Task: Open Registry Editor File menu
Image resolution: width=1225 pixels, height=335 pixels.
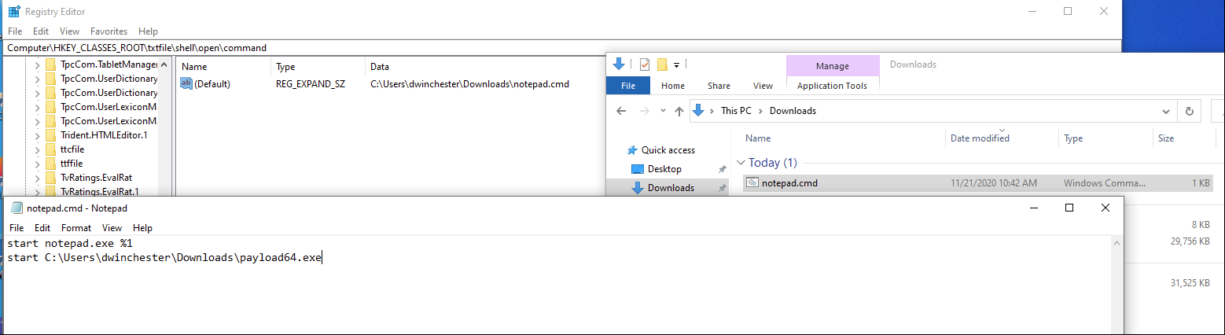Action: pos(15,31)
